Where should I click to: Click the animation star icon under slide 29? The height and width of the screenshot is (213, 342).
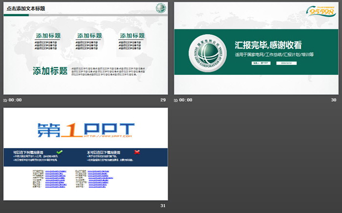tap(5, 100)
